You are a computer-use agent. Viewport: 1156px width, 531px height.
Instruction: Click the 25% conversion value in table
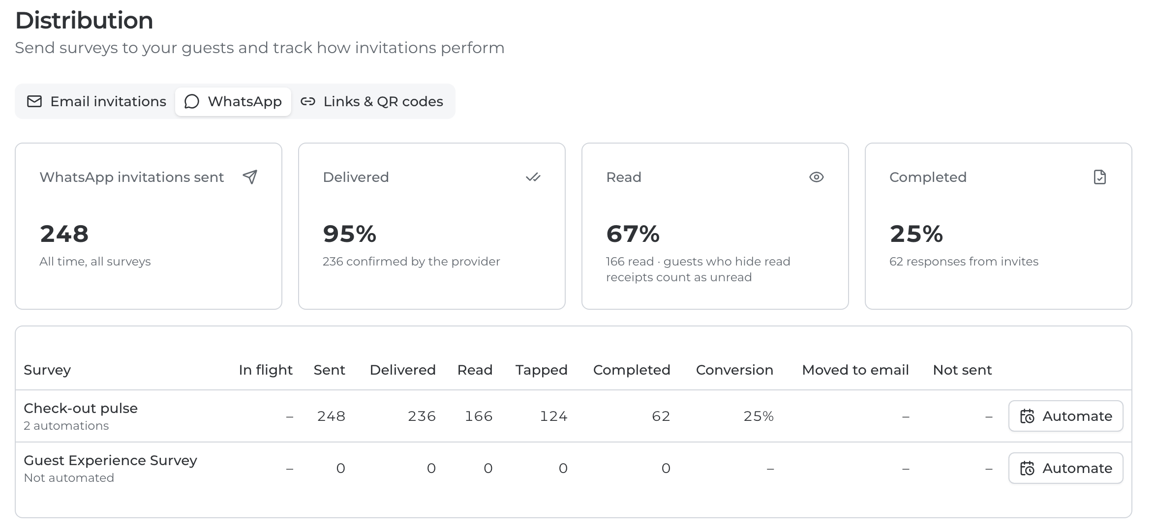[759, 416]
